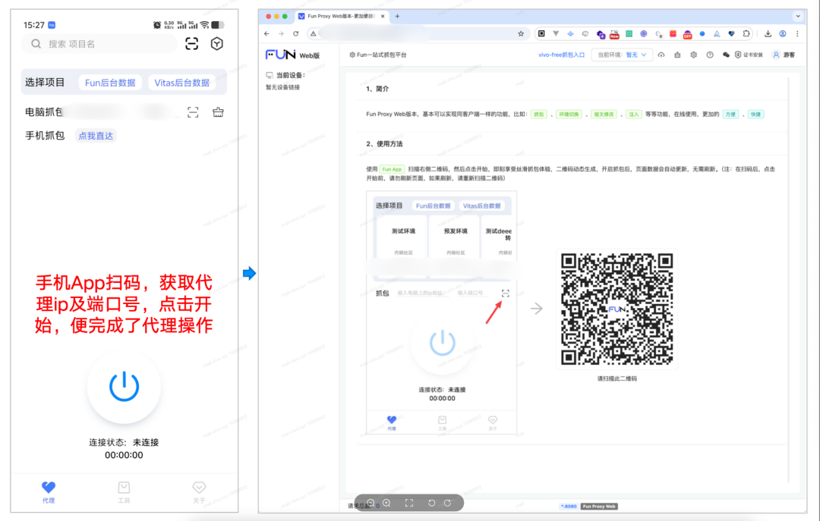Expand the tab search chevron at top right
The image size is (820, 521).
click(x=798, y=16)
